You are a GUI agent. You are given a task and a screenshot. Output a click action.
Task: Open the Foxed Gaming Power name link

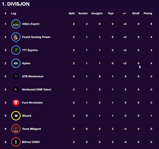click(36, 37)
